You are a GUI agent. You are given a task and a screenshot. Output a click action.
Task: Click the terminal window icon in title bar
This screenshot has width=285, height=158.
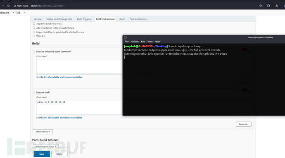point(126,37)
